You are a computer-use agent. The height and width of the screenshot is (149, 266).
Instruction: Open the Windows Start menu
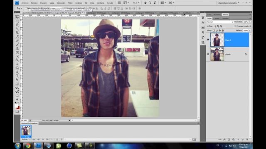17,146
